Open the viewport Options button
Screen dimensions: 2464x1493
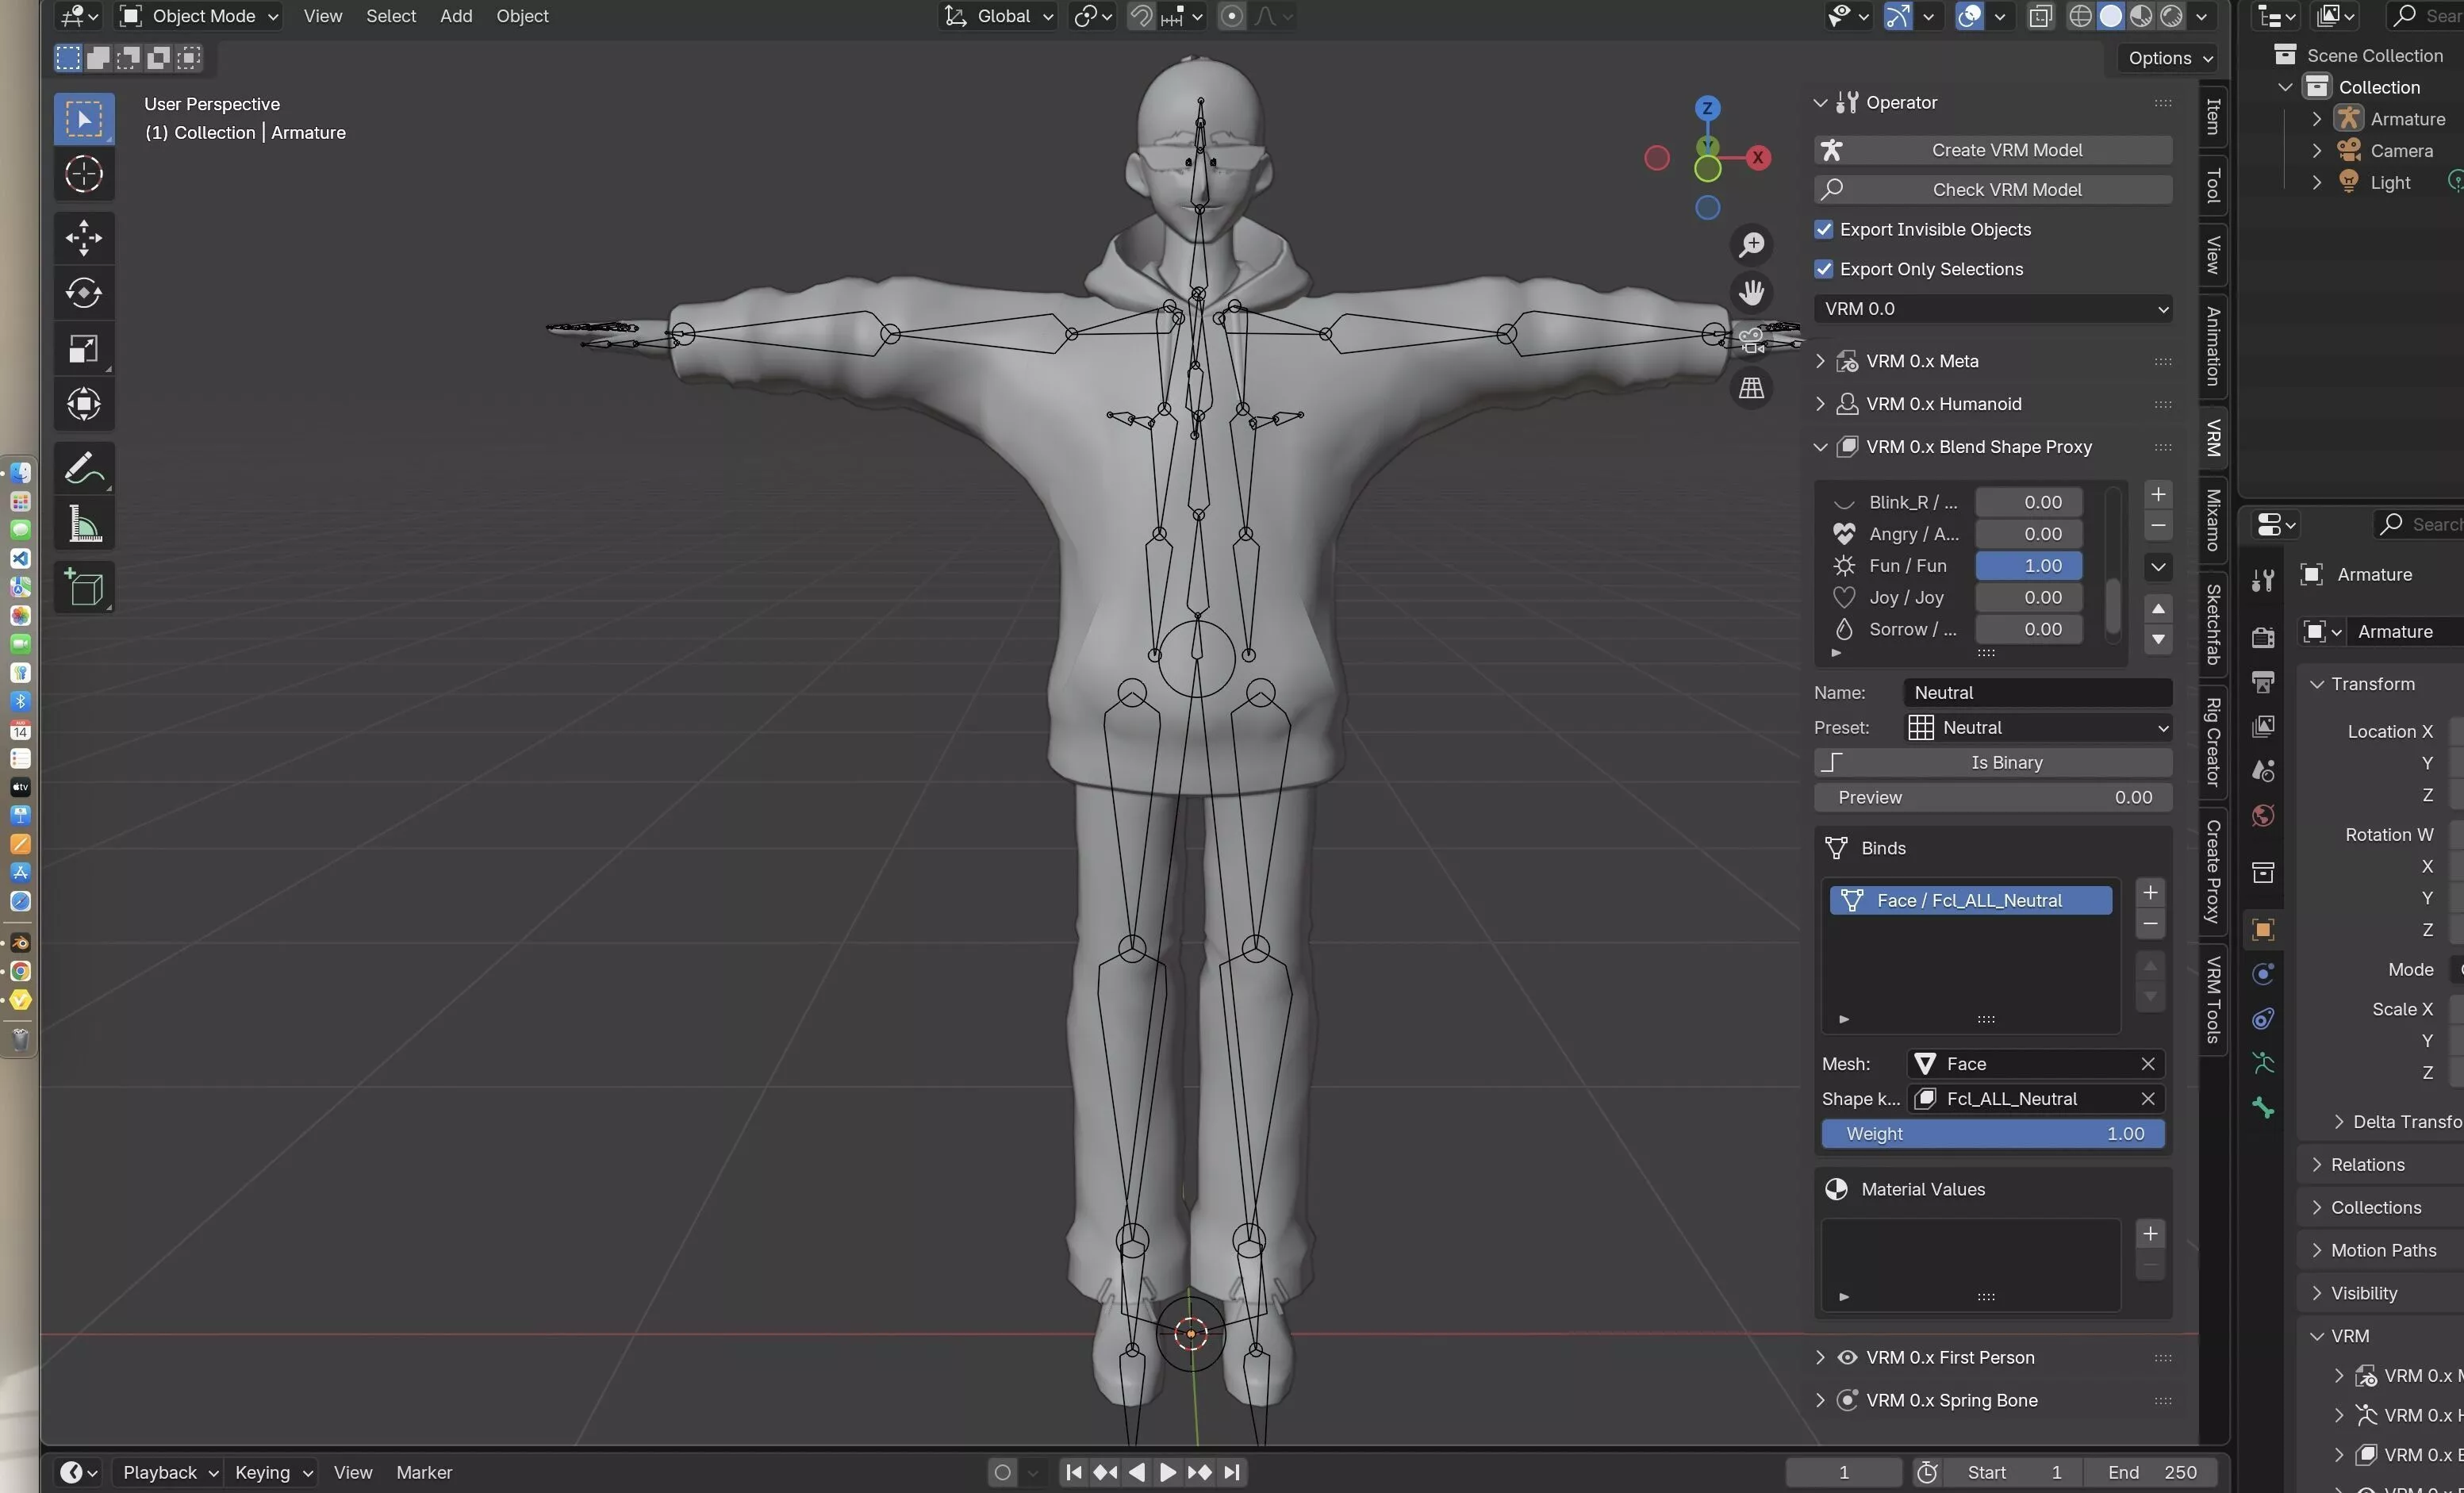tap(2167, 58)
